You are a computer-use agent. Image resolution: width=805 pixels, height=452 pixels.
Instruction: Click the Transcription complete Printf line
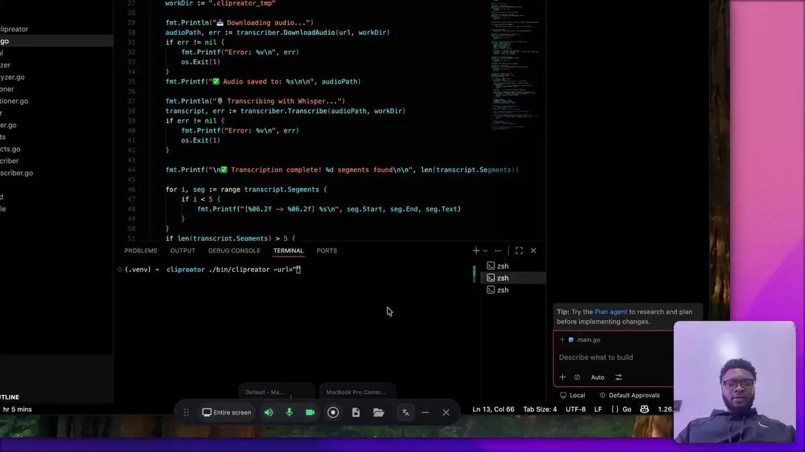click(342, 170)
